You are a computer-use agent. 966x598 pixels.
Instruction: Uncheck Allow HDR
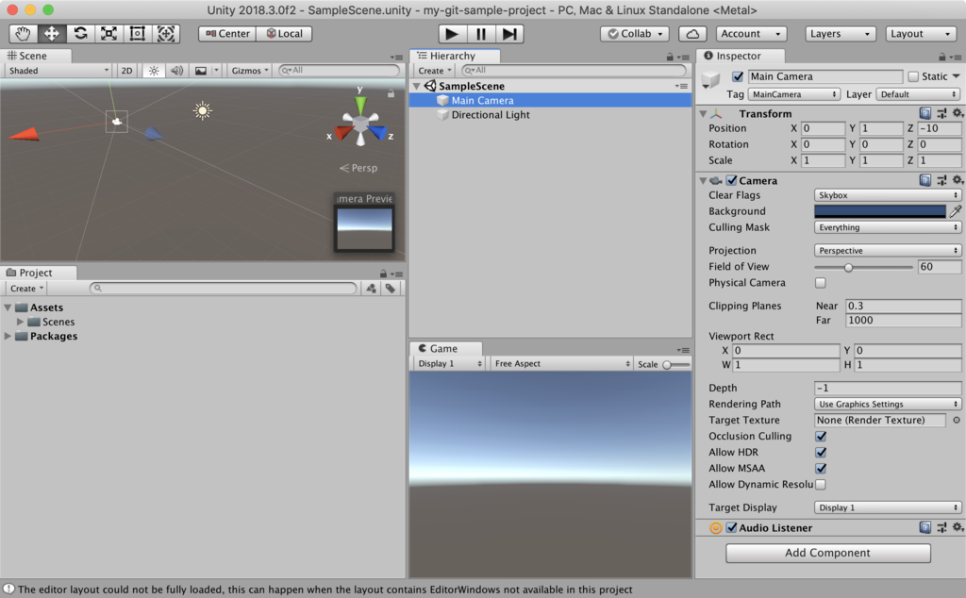point(821,452)
